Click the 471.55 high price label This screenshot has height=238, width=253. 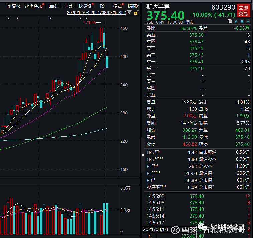(90, 23)
